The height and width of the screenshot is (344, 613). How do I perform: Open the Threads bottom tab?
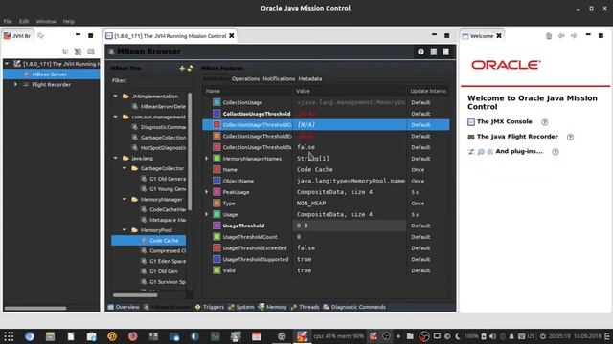(x=305, y=307)
